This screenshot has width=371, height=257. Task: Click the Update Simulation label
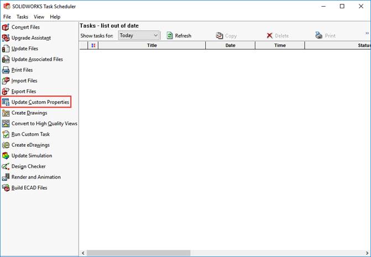(32, 156)
